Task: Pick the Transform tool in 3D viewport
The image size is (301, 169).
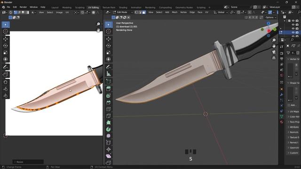Action: 109,59
